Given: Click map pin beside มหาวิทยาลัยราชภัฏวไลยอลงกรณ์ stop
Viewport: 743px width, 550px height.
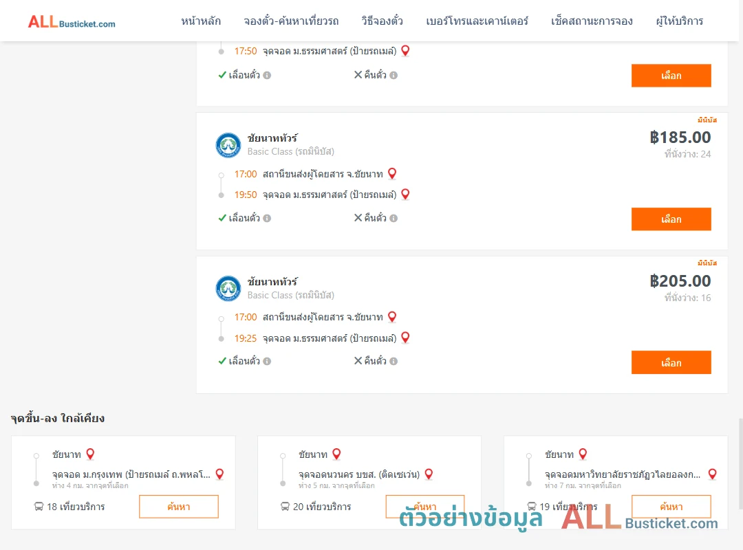Looking at the screenshot, I should click(x=712, y=474).
